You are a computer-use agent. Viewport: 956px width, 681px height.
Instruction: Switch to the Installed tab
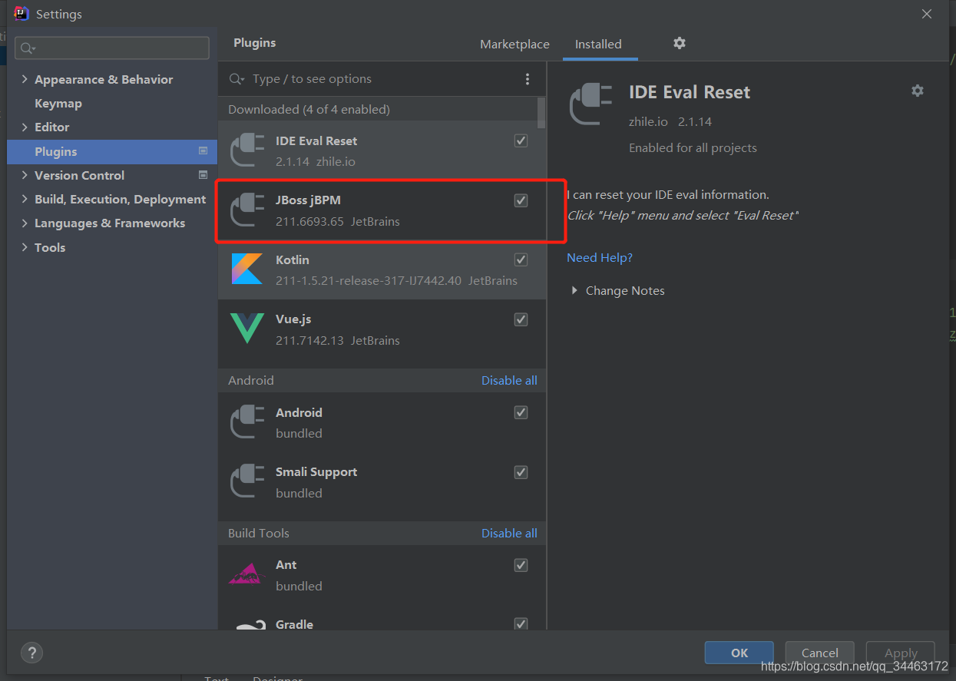tap(598, 44)
